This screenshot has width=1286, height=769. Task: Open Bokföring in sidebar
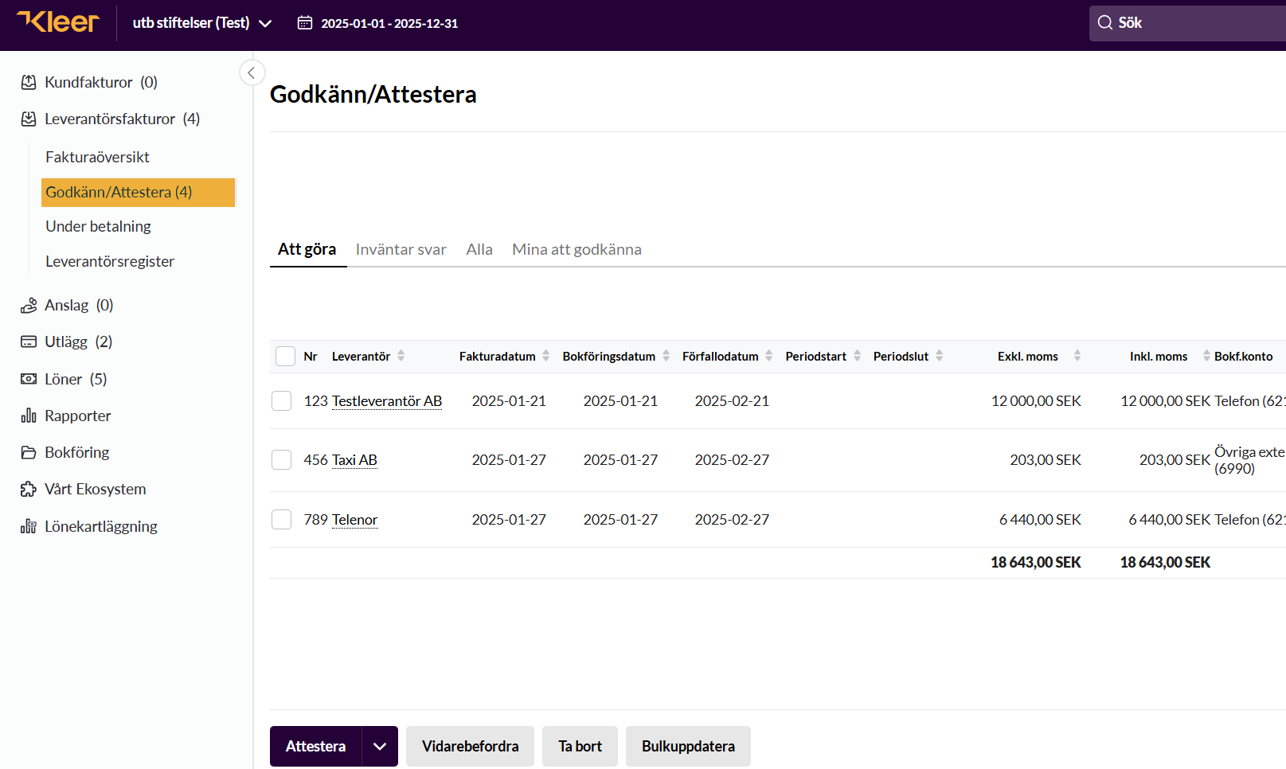(x=77, y=452)
